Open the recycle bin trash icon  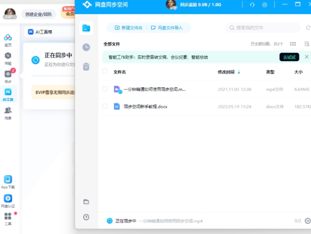point(86,66)
